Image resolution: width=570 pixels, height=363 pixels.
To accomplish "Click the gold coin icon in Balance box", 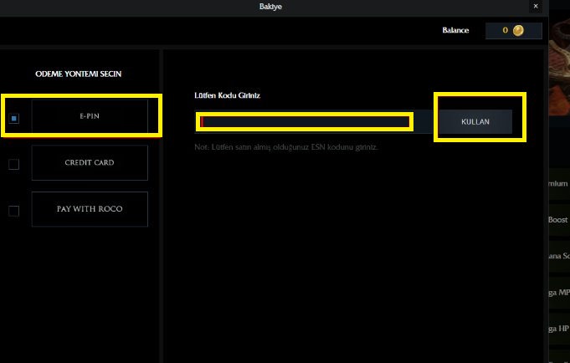I will [x=518, y=31].
